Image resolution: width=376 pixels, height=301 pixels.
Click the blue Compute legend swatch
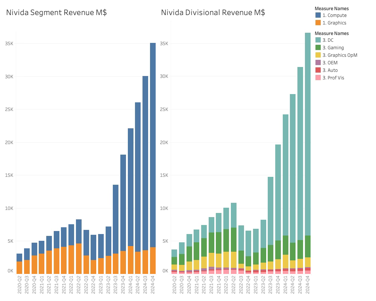tap(318, 15)
